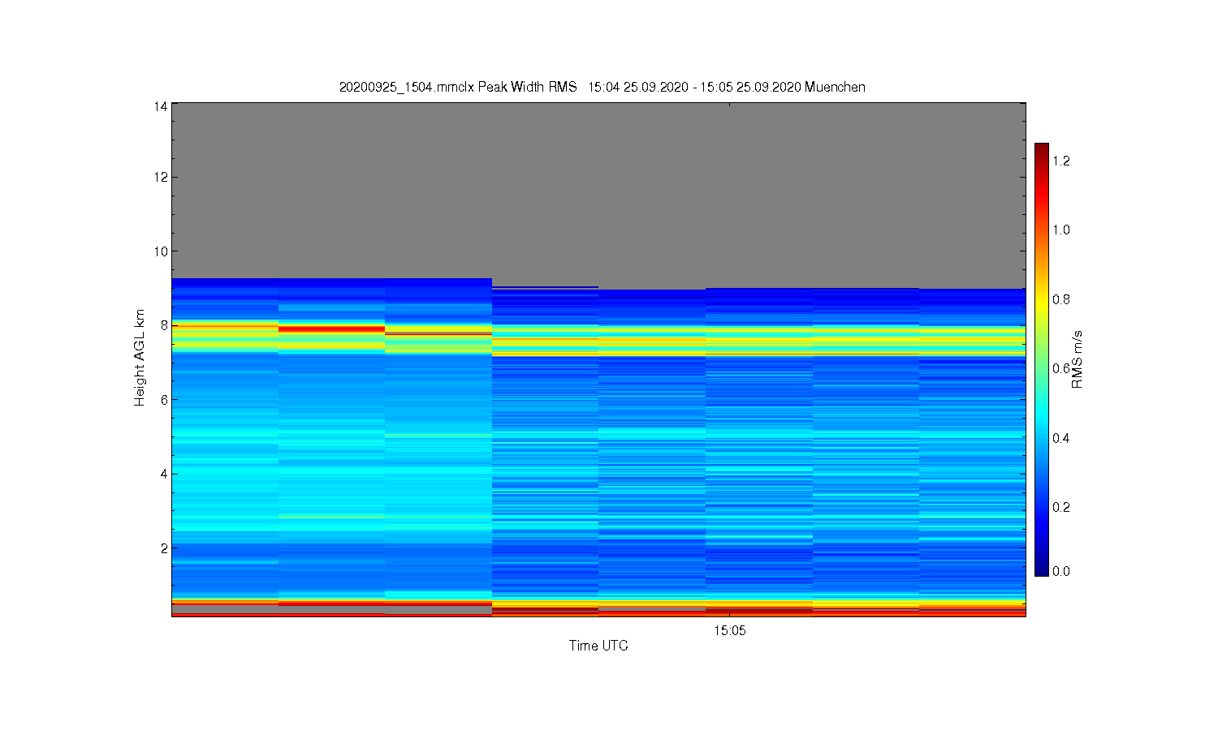Click the 6 km height tick label
Screen dimensions: 1218x730
[x=164, y=399]
